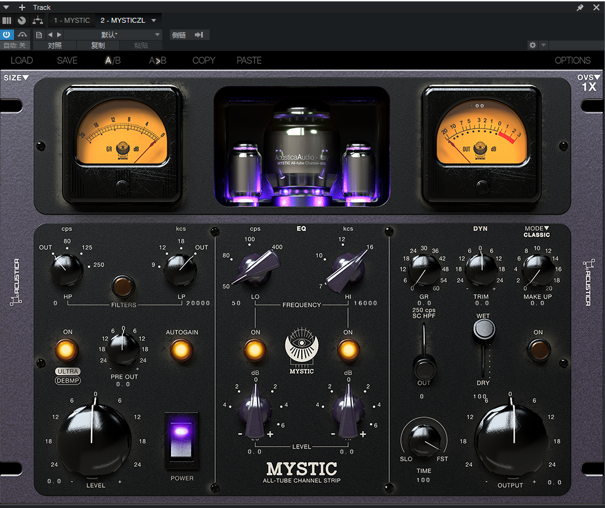
Task: Click the preset document icon
Action: tap(39, 34)
